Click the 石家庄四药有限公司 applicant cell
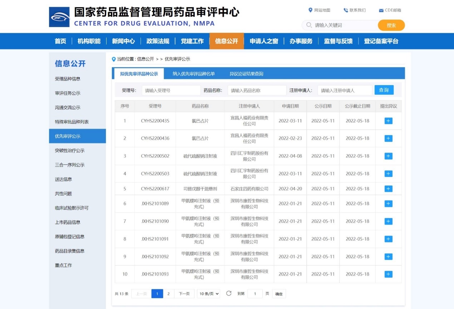 point(249,189)
